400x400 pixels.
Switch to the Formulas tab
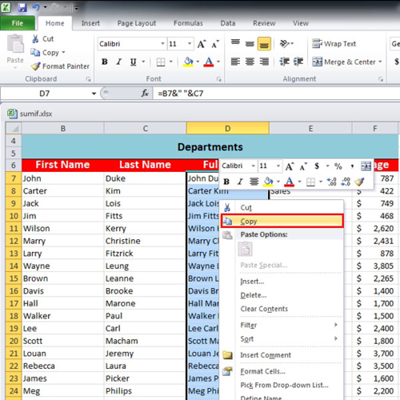click(188, 23)
